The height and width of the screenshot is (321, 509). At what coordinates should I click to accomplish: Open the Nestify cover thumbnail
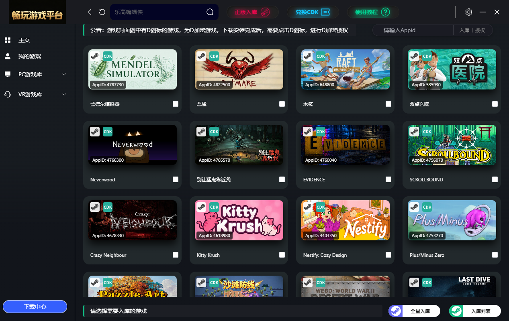345,220
